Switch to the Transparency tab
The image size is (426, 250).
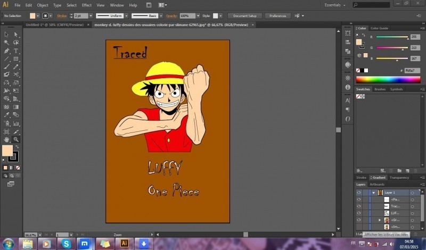point(399,178)
